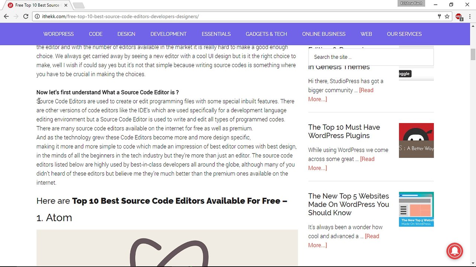
Task: Click the address bar URL field
Action: pos(238,16)
